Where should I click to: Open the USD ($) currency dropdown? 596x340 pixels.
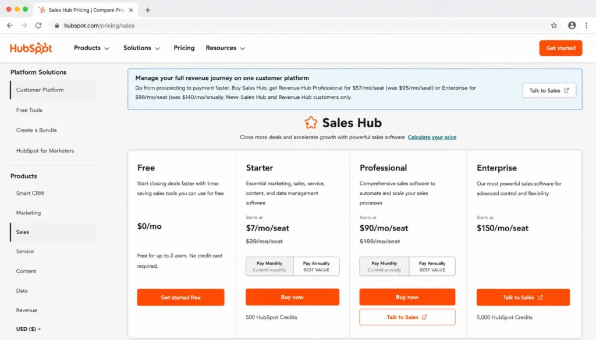(29, 329)
